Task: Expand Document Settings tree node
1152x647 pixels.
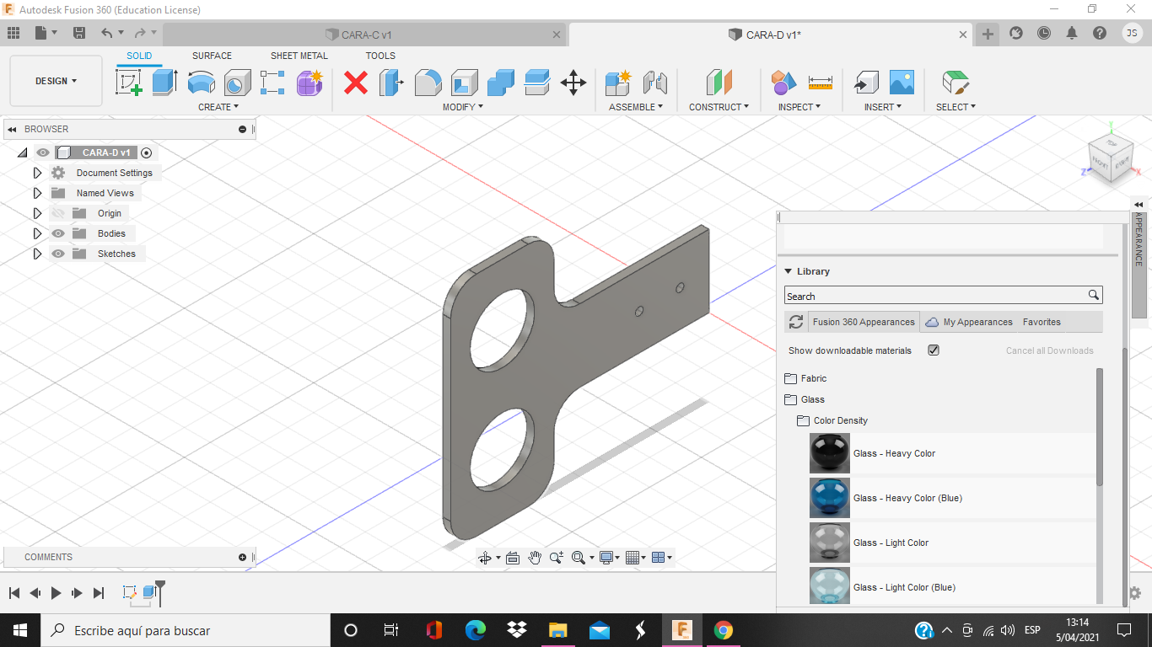Action: tap(37, 173)
